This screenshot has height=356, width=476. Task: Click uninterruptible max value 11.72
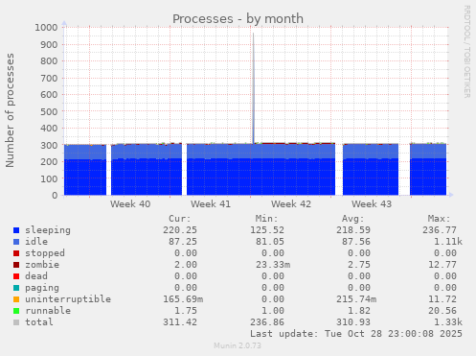442,299
